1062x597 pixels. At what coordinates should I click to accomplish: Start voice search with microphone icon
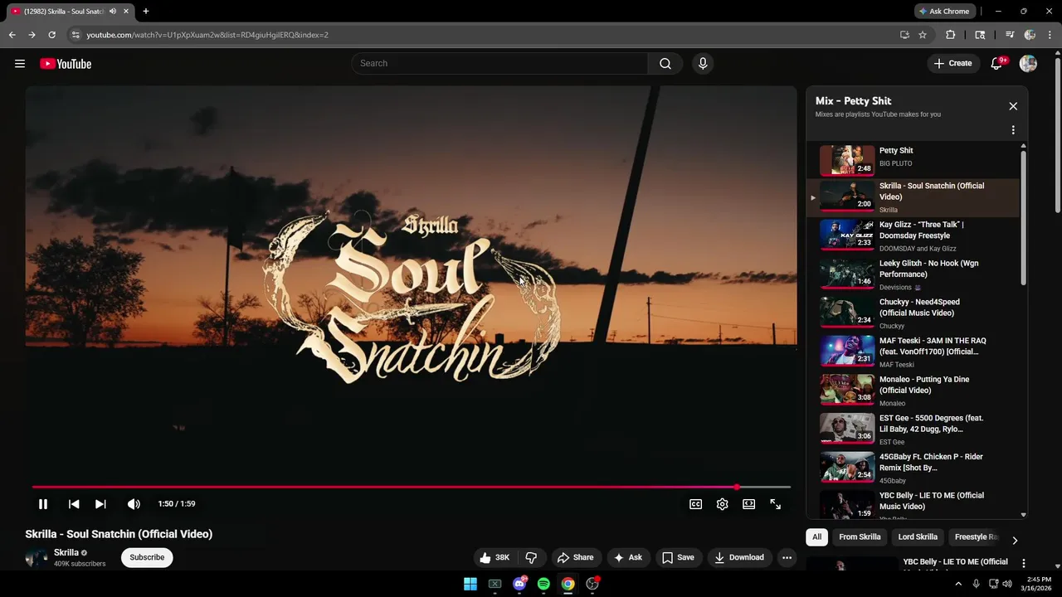click(x=703, y=64)
